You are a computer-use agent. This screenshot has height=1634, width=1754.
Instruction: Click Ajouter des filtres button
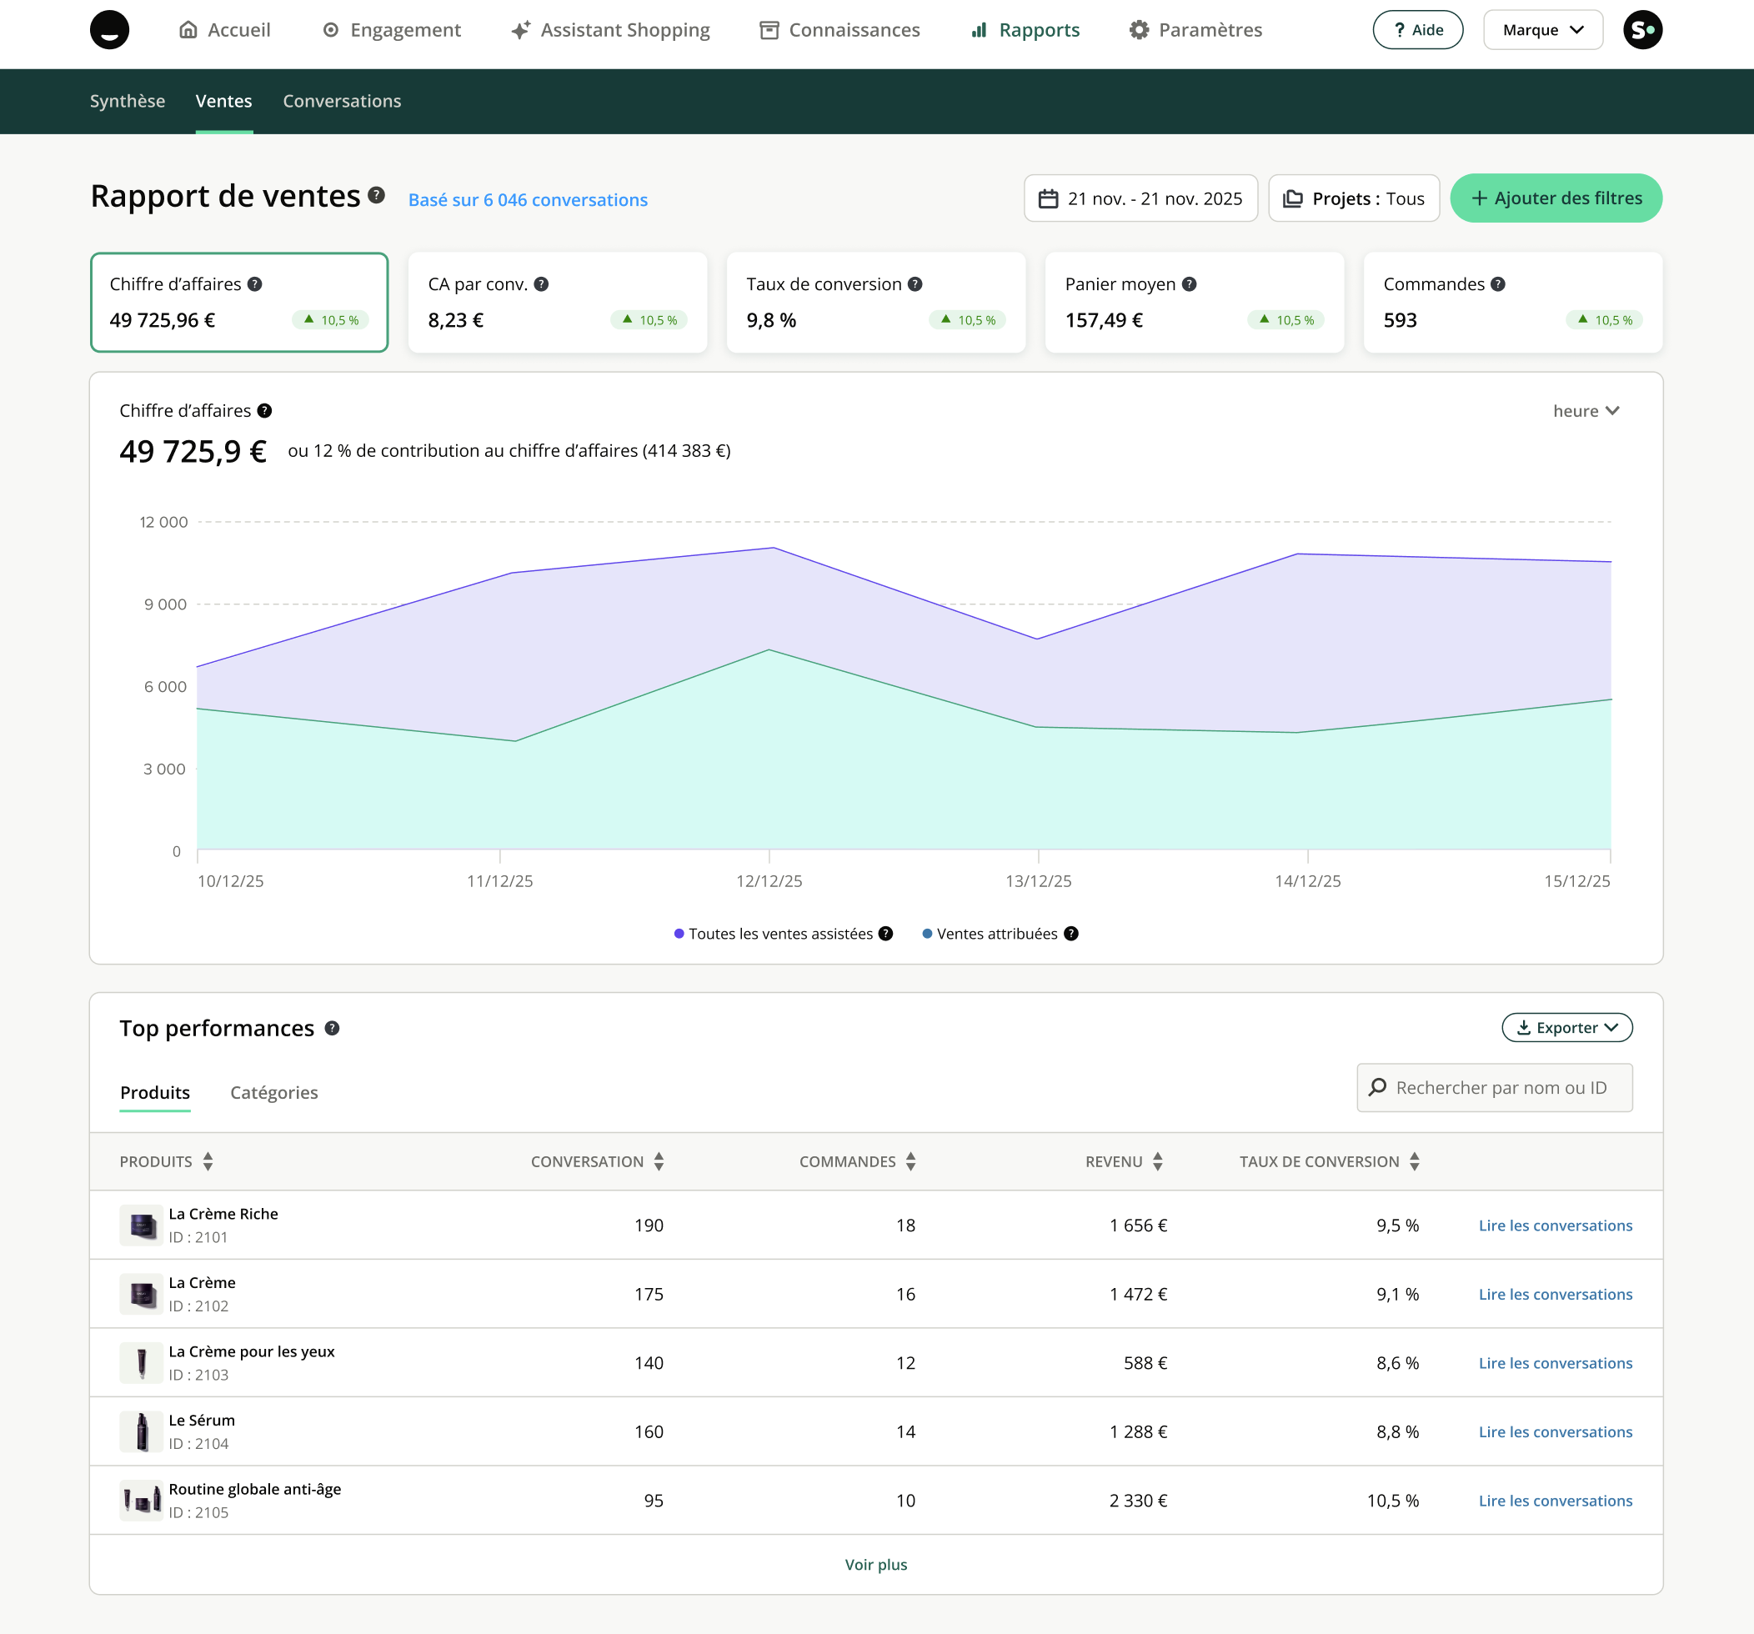tap(1556, 198)
